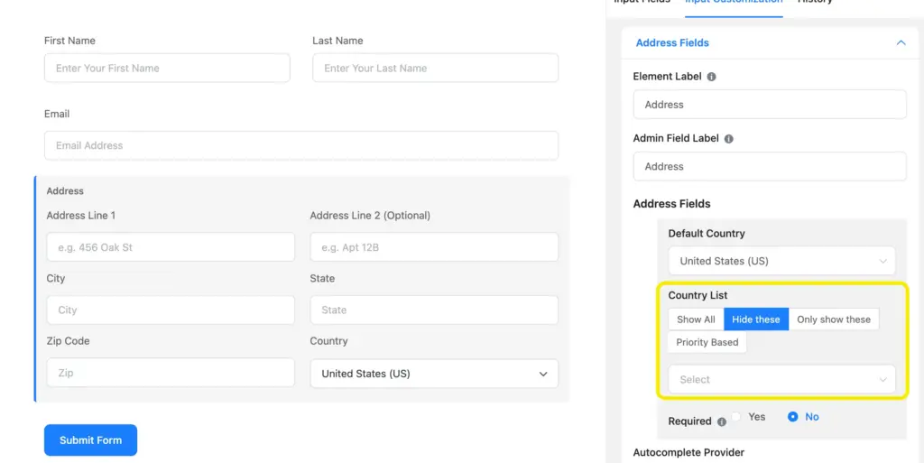Choose Only show these country option

tap(833, 319)
